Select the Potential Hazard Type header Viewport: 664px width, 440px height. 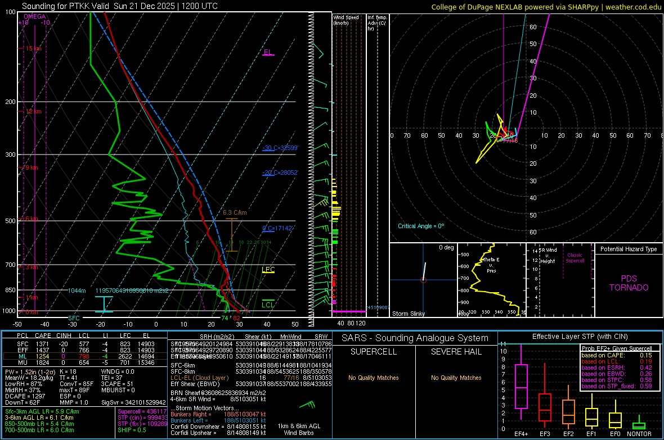[629, 249]
